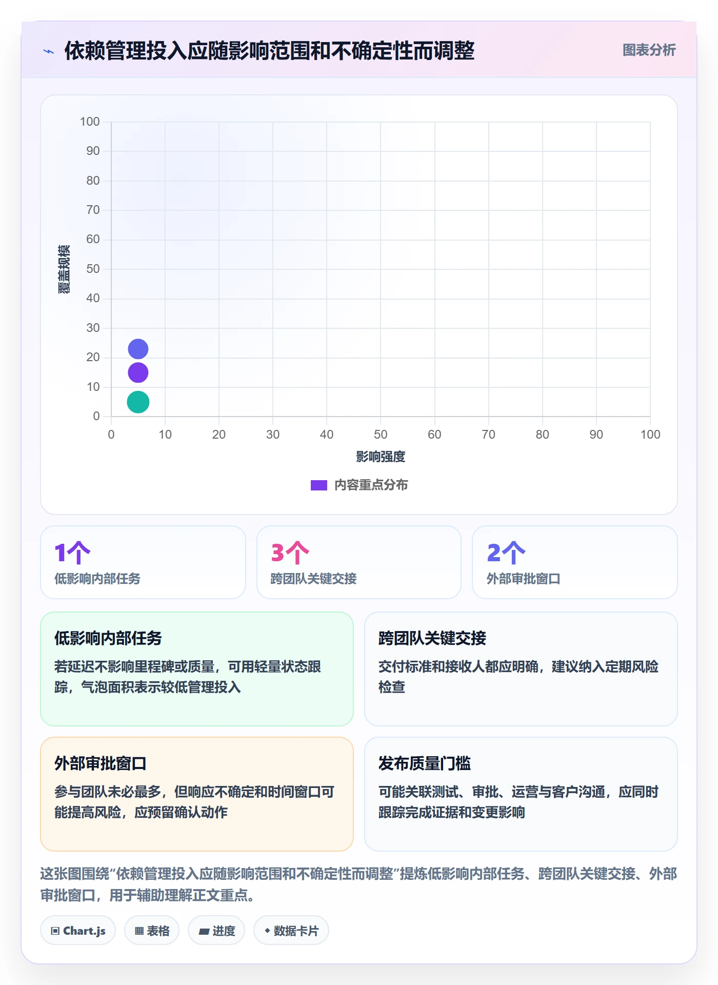Open the 跨团队关键交接 detail card heading
The height and width of the screenshot is (985, 718).
[x=432, y=638]
